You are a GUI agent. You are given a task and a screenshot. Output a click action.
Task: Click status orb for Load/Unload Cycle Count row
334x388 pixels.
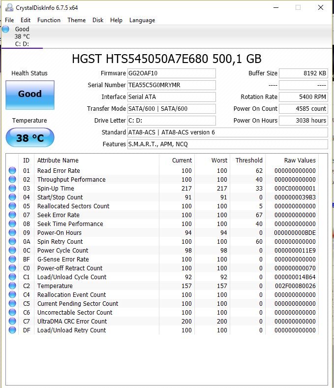[12, 277]
